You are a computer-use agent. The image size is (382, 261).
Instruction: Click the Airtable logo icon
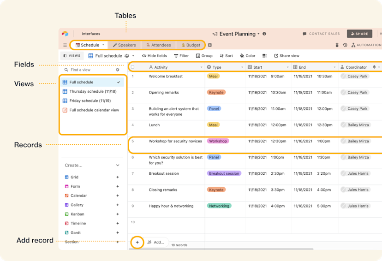[65, 34]
